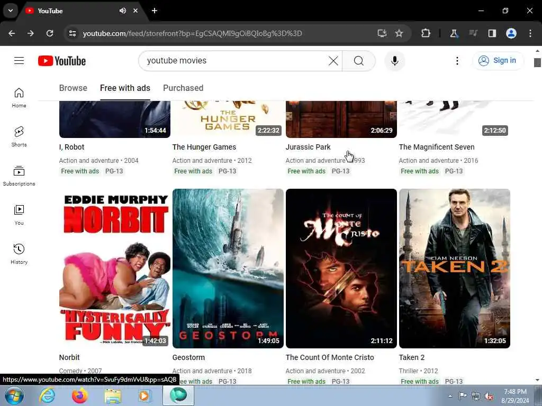Viewport: 542px width, 406px height.
Task: Click the Jurassic Park thumbnail
Action: (341, 119)
